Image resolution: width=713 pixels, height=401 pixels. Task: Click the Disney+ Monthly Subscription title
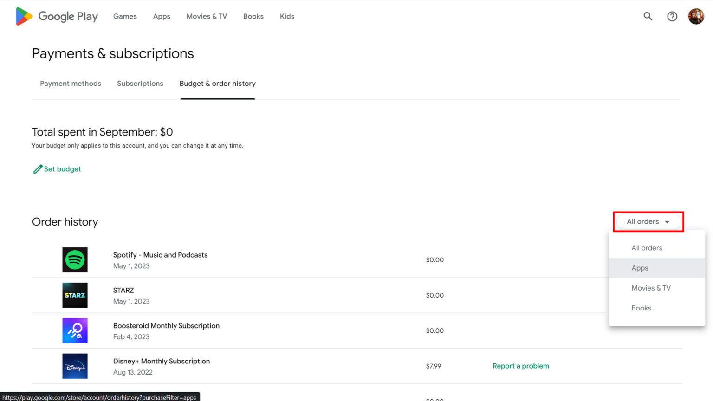162,361
